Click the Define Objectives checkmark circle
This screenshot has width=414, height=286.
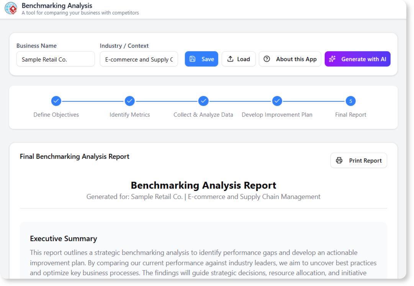click(x=56, y=101)
